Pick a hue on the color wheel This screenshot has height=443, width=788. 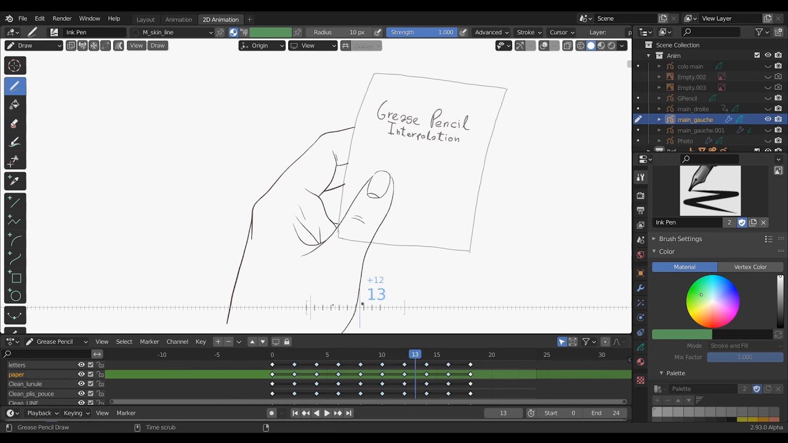pyautogui.click(x=713, y=301)
